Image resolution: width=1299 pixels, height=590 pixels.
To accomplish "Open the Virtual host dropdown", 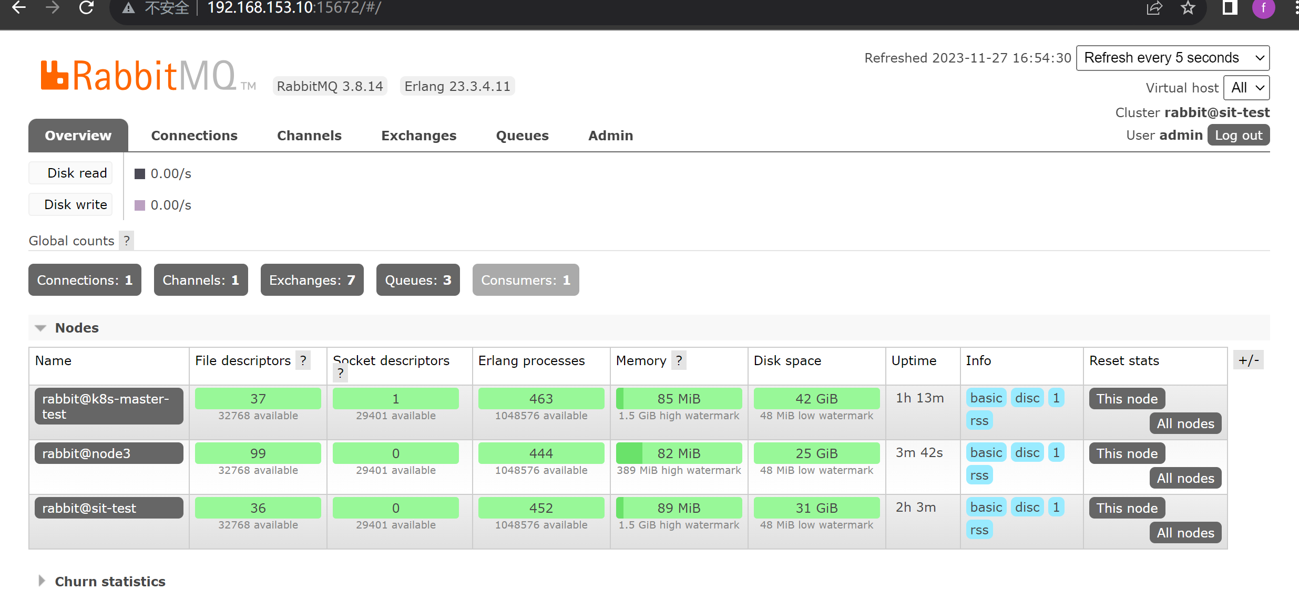I will [x=1246, y=88].
